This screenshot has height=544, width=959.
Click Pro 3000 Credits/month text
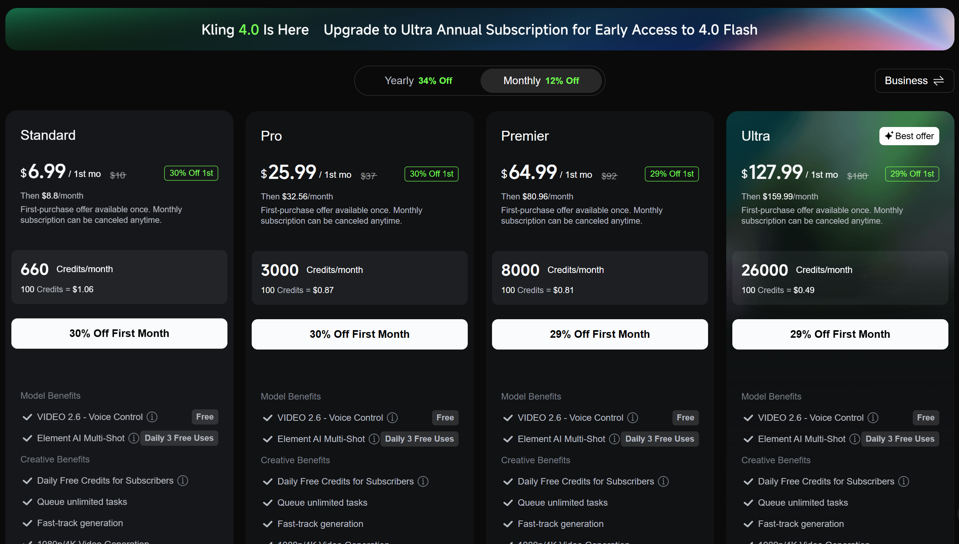[312, 270]
